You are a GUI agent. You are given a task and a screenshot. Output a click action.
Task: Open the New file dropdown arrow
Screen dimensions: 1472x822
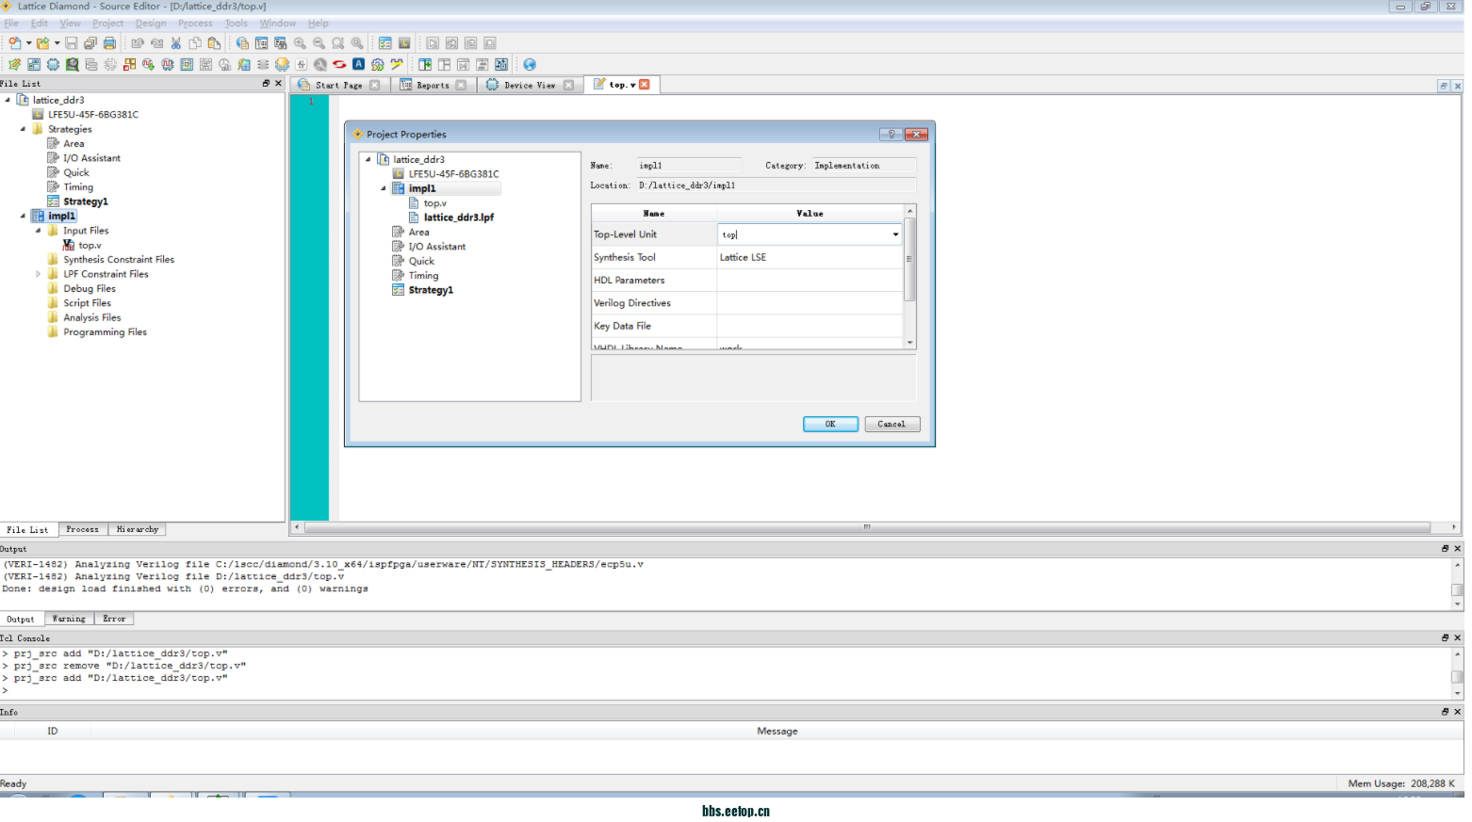point(28,43)
